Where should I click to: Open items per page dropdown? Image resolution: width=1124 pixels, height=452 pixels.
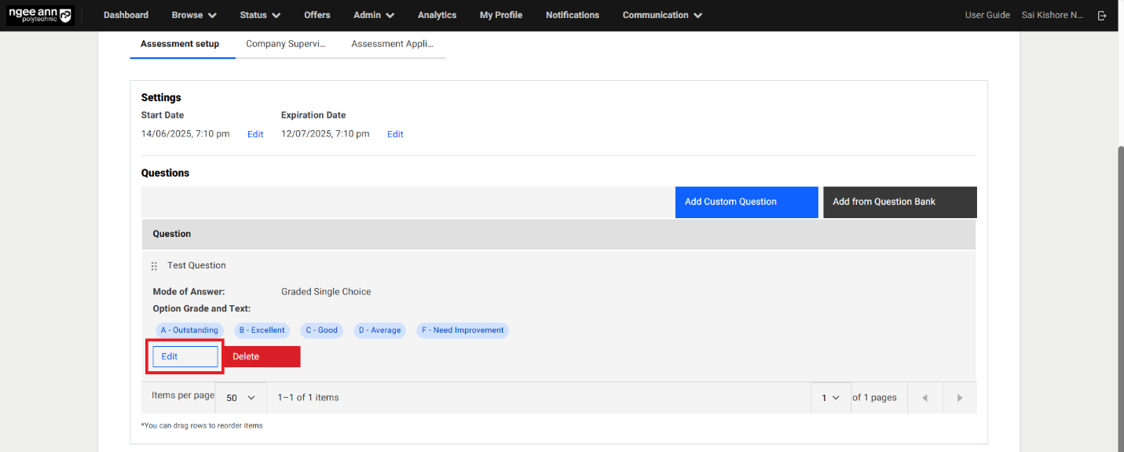click(x=240, y=398)
